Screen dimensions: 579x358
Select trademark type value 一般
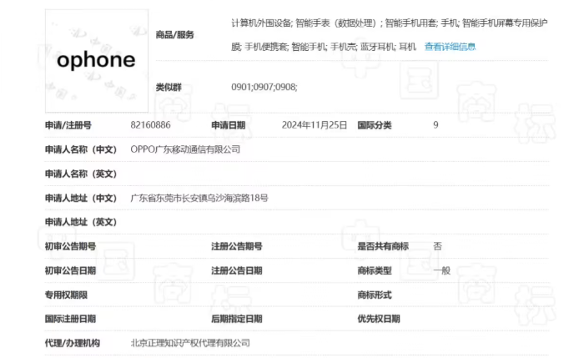tap(442, 270)
